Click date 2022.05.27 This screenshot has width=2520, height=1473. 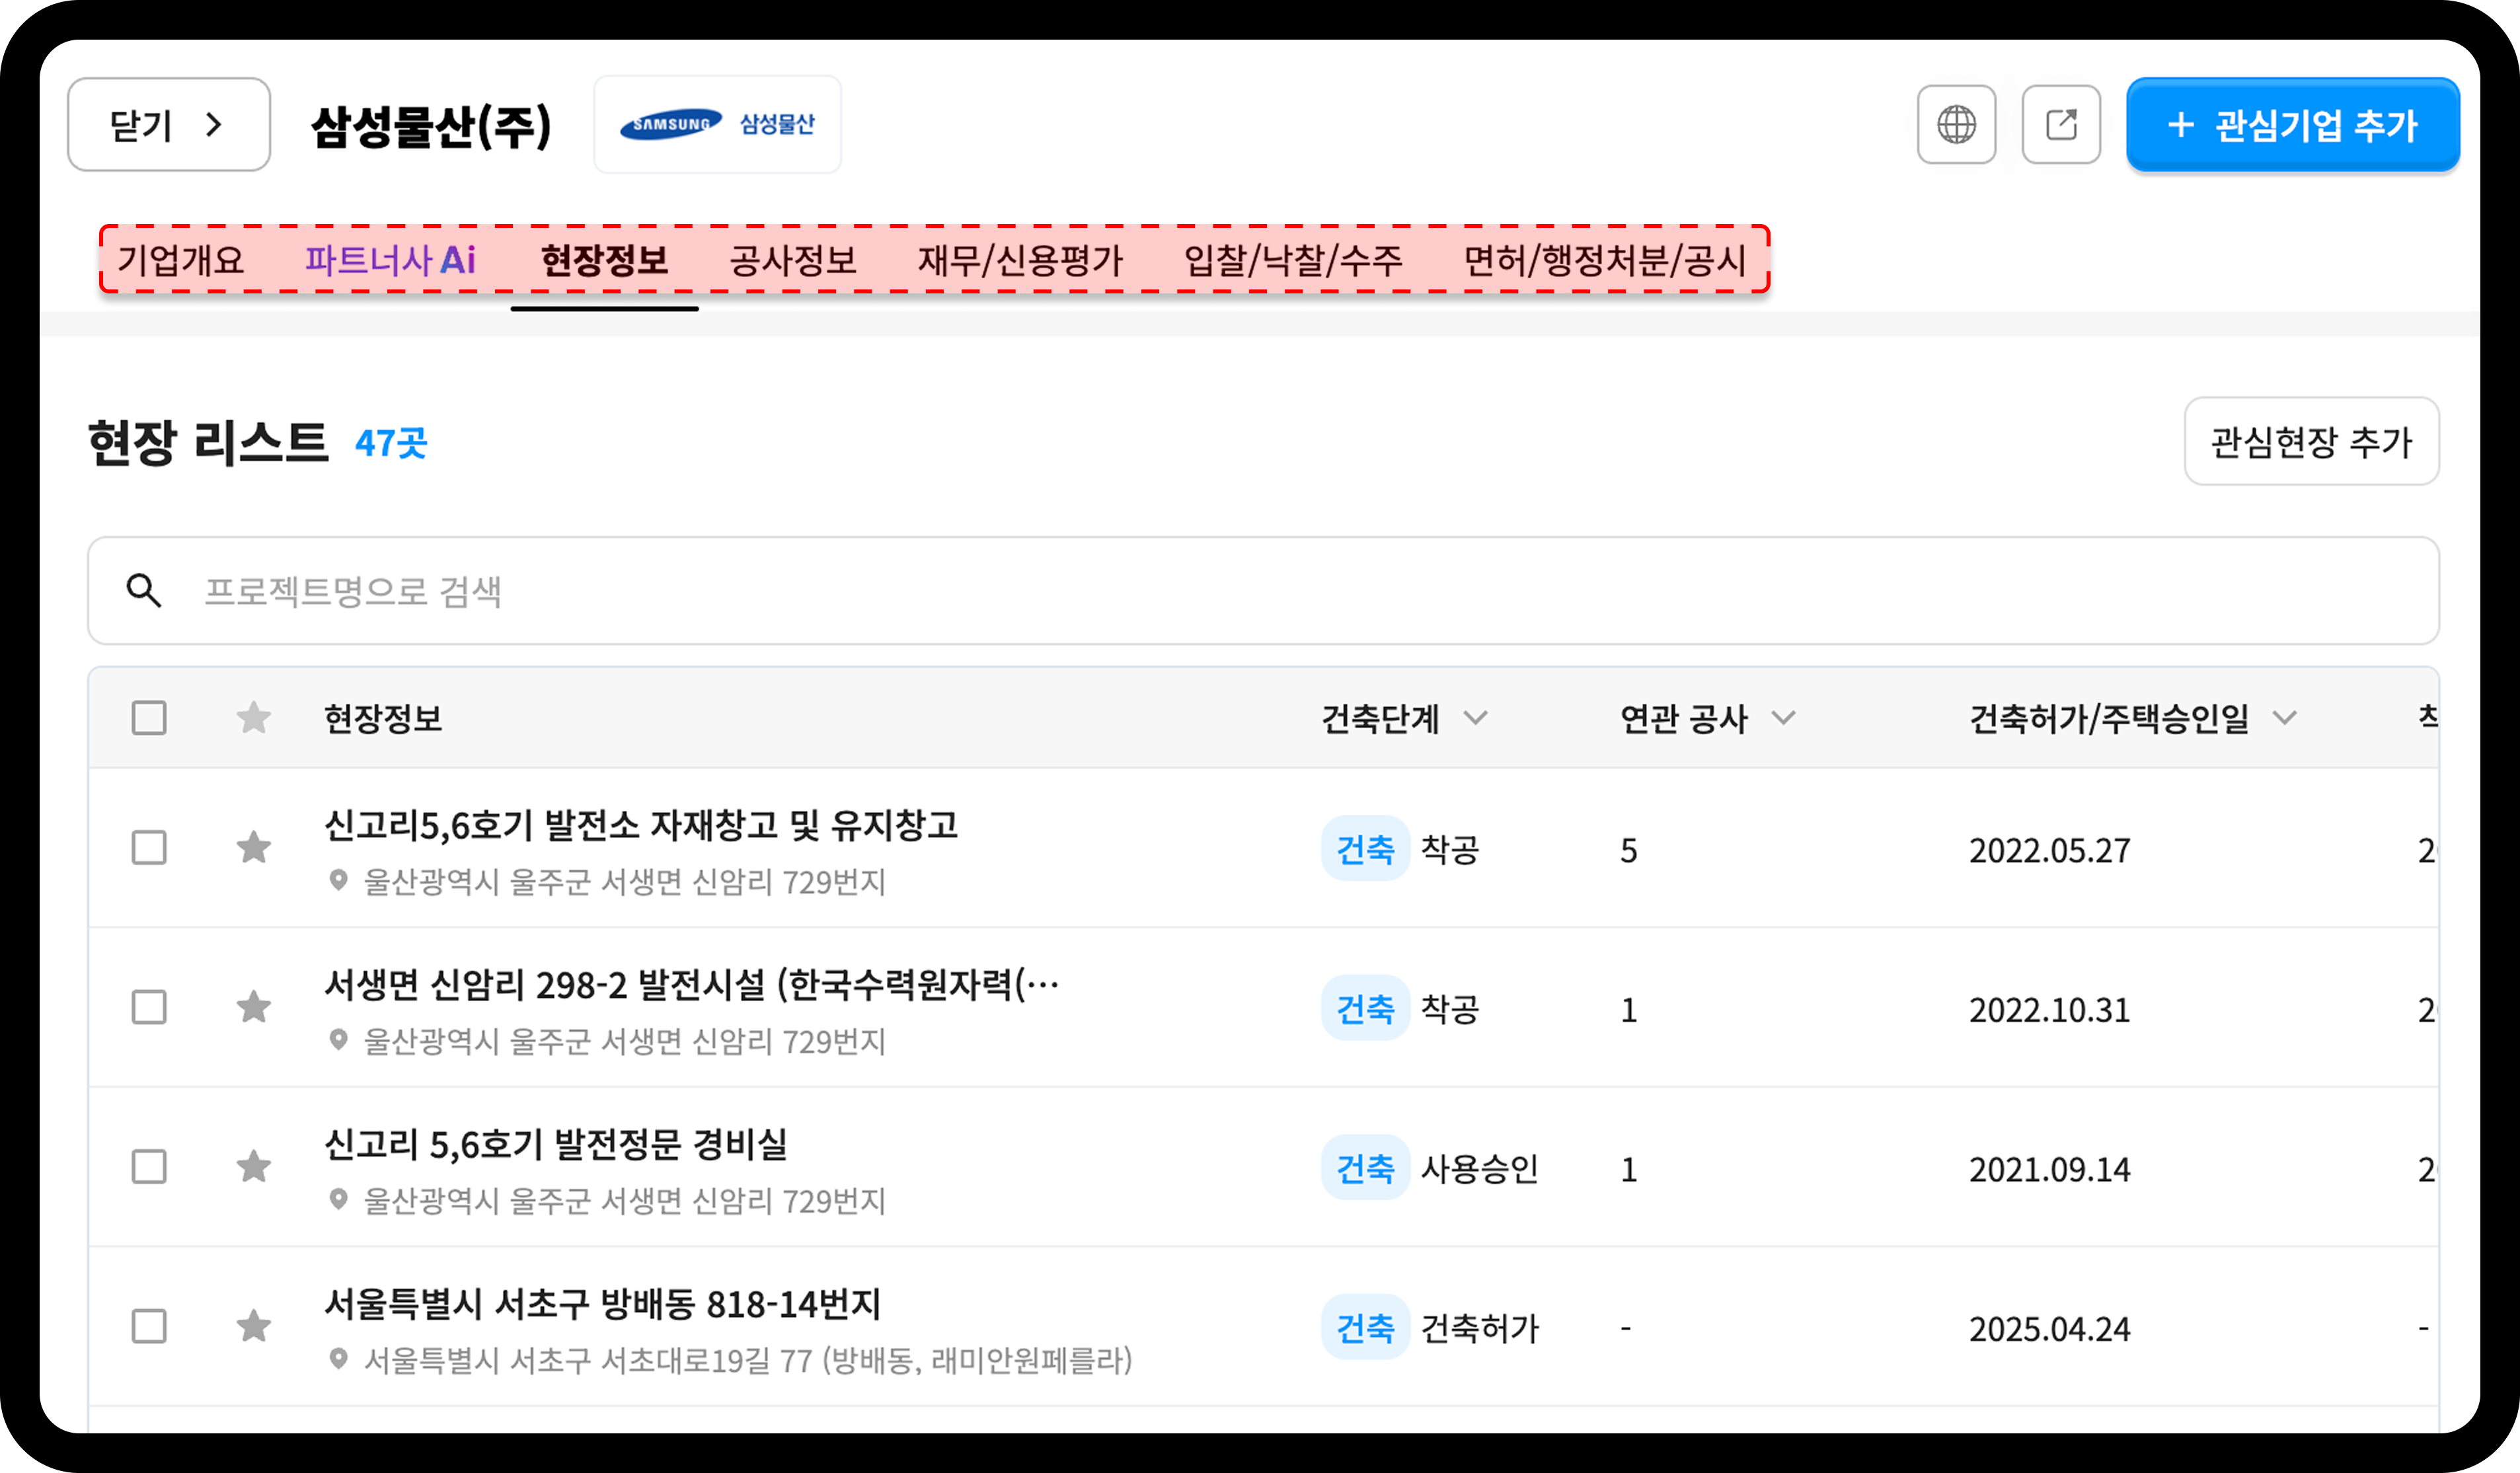[2050, 851]
